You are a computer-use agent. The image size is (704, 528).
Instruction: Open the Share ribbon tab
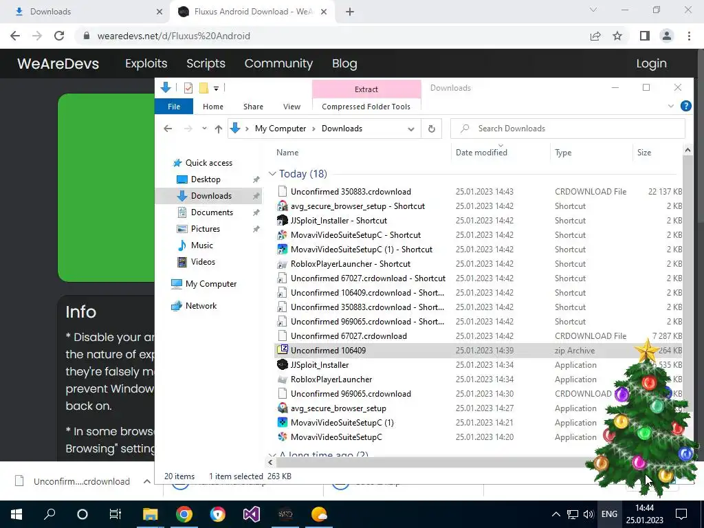coord(253,107)
